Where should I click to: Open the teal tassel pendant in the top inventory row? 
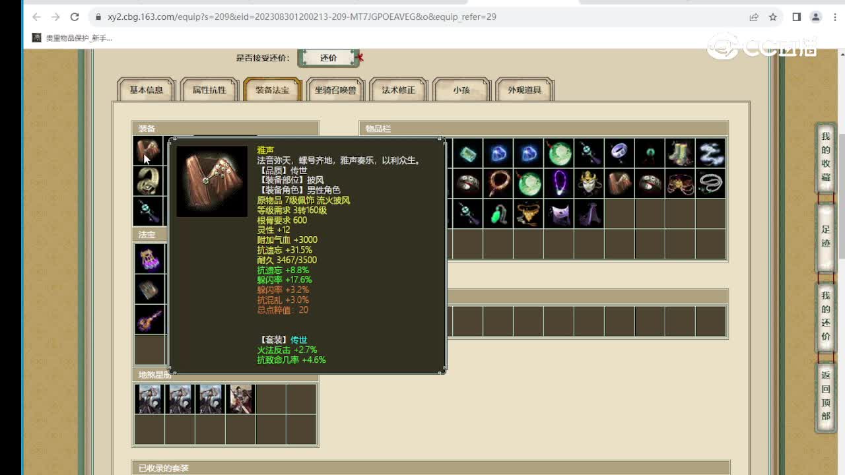click(590, 153)
